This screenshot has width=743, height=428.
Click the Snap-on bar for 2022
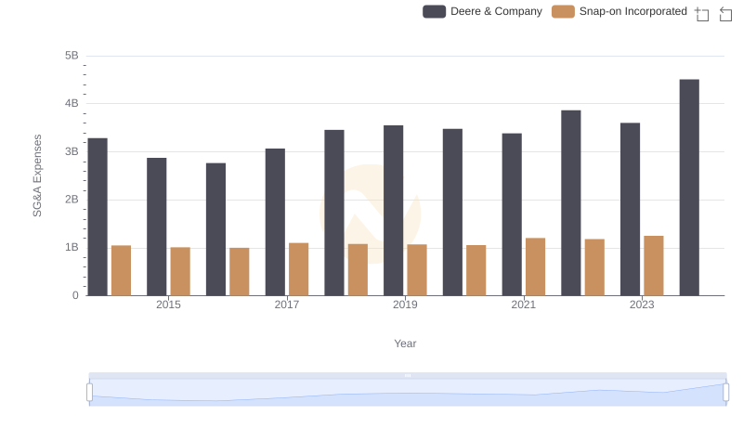tap(594, 267)
